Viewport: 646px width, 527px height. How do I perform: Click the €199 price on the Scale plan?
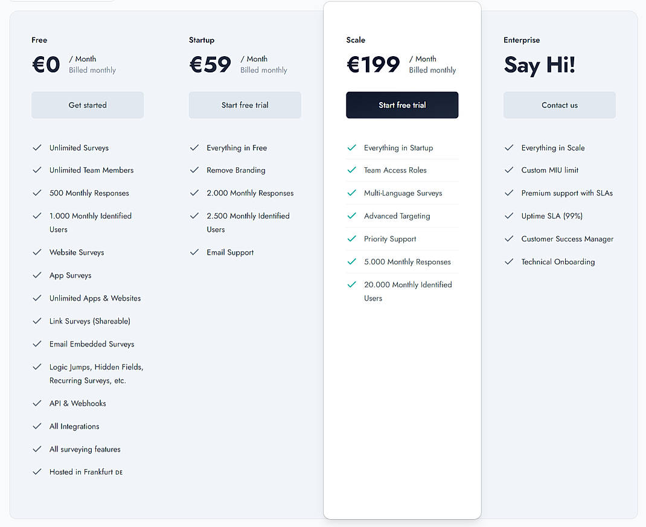click(373, 65)
